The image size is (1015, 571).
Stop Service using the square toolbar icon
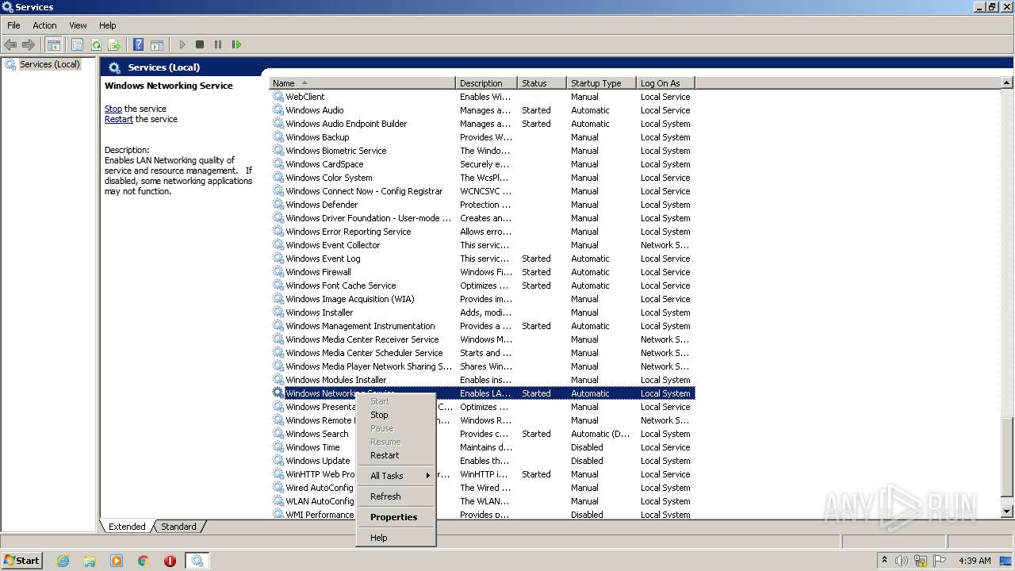200,44
